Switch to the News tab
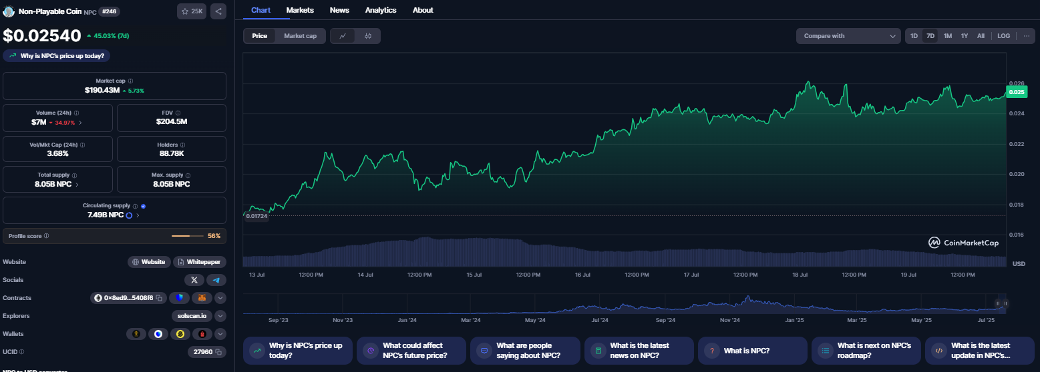The height and width of the screenshot is (372, 1040). tap(339, 10)
